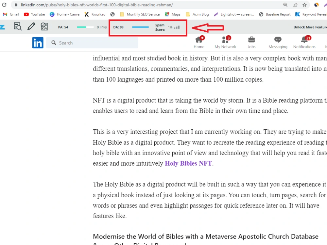
Task: Open the Baseline Report bookmark
Action: 275,14
